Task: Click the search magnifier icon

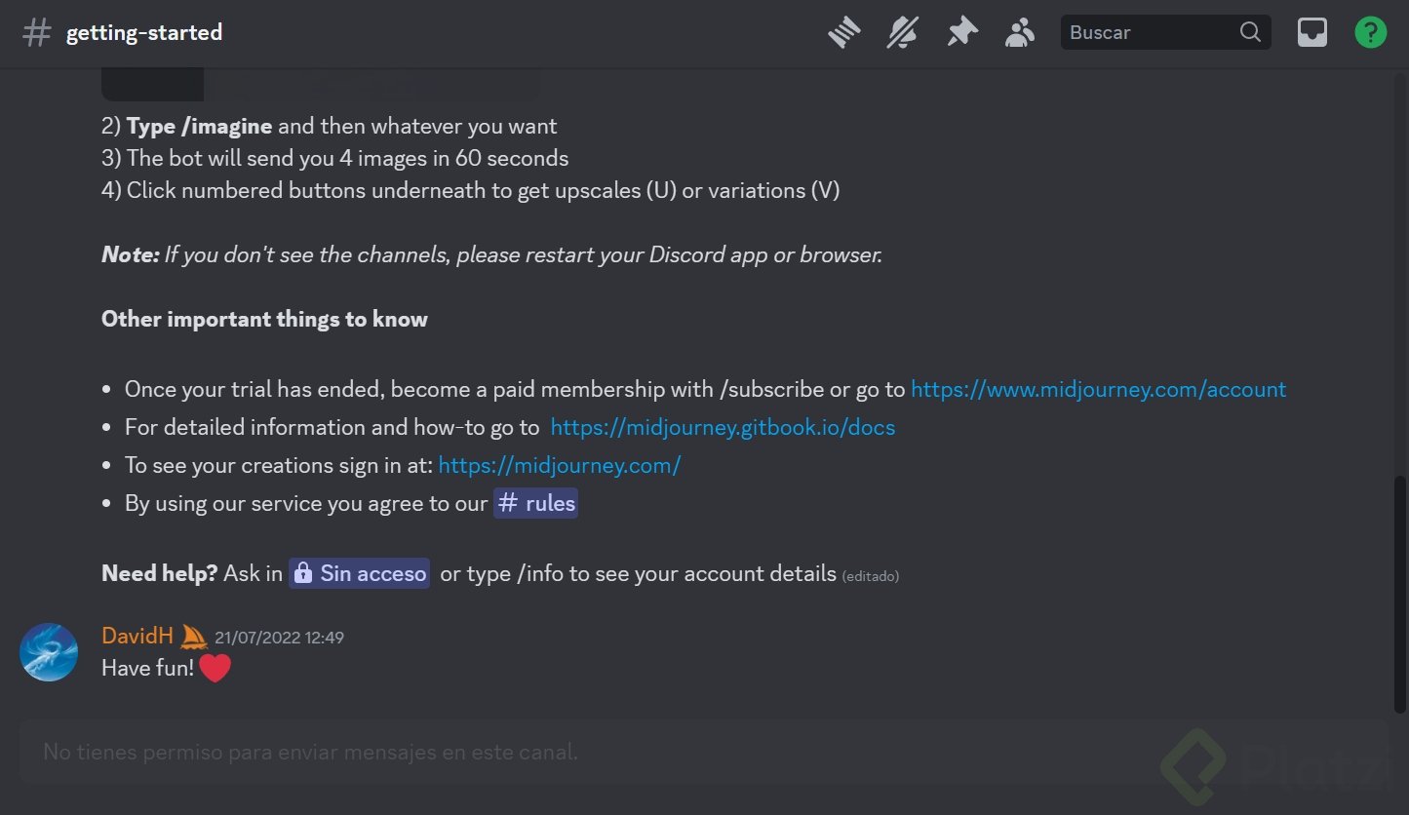Action: (1250, 32)
